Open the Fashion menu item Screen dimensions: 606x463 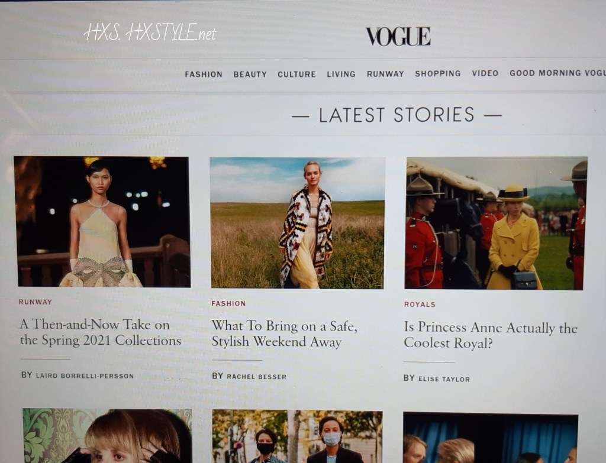[x=204, y=74]
